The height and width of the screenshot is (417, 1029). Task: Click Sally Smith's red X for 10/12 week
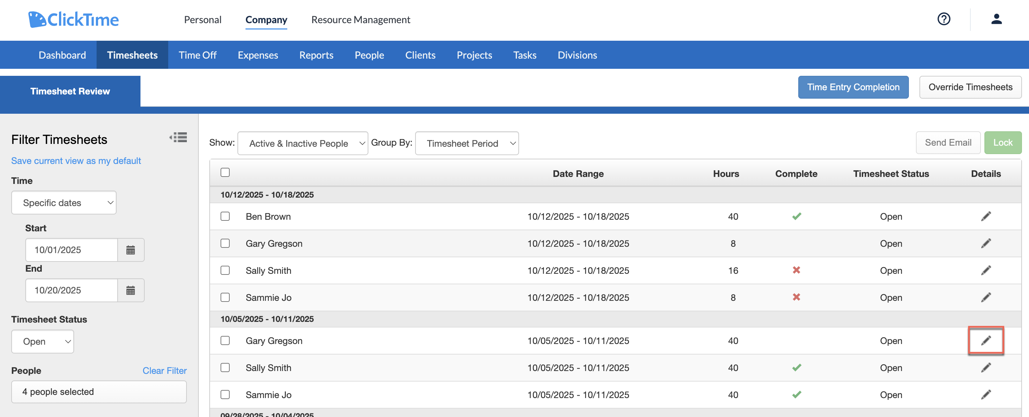(797, 270)
